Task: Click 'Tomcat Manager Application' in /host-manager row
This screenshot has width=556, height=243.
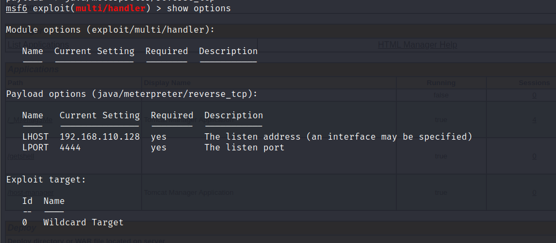Action: (x=189, y=193)
